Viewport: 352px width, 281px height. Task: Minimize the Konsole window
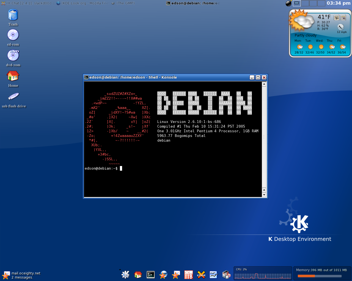click(252, 77)
